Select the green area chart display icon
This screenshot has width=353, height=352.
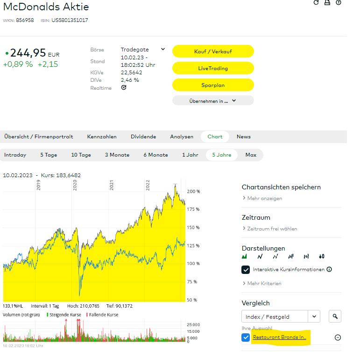pyautogui.click(x=244, y=256)
